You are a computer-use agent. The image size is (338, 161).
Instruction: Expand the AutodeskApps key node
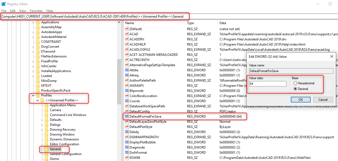(33, 32)
